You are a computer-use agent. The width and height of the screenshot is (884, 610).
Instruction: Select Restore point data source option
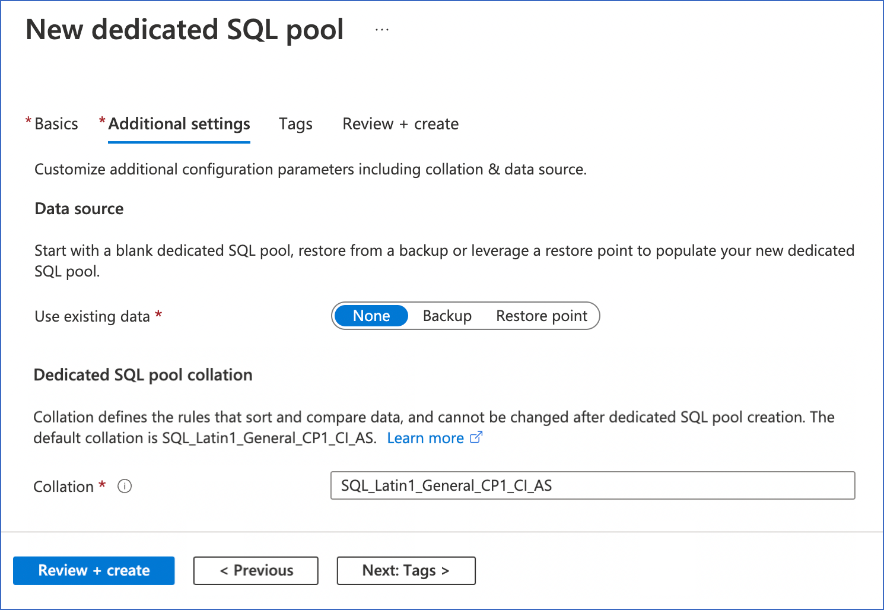[x=542, y=316]
